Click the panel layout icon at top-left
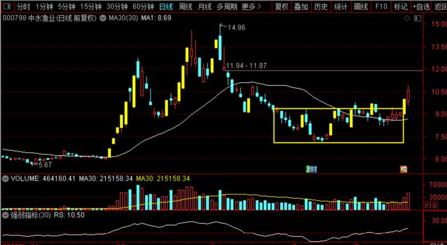447x245 pixels. (x=7, y=6)
